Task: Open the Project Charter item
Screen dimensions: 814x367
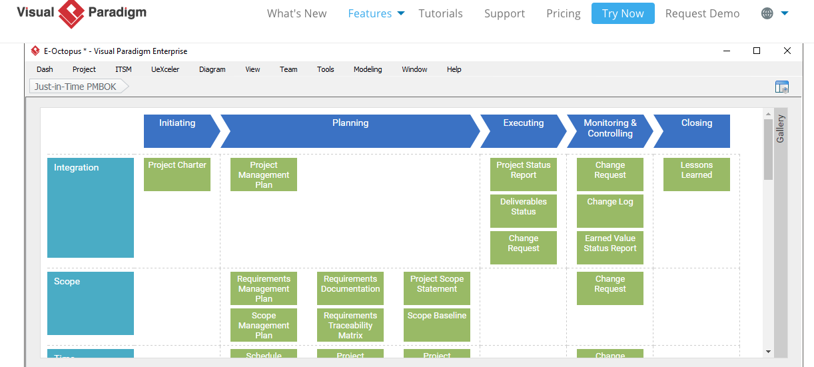Action: tap(177, 175)
